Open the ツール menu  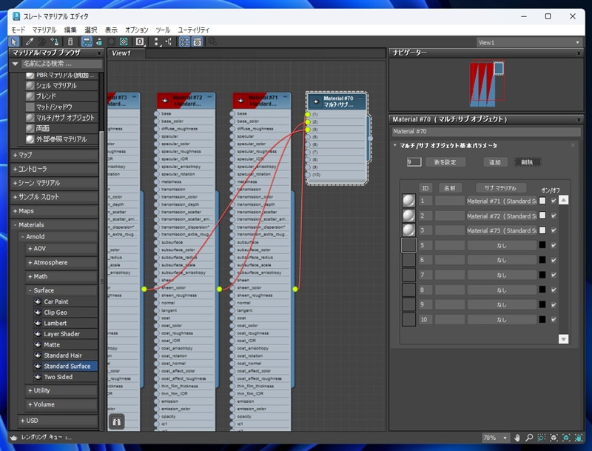point(163,30)
